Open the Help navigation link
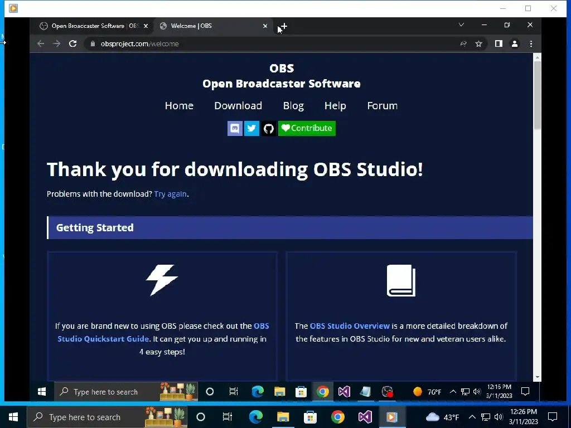 pos(335,105)
